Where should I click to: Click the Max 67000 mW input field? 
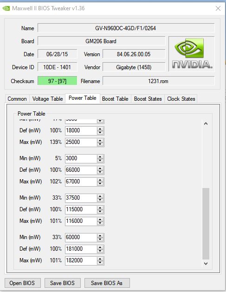point(81,182)
